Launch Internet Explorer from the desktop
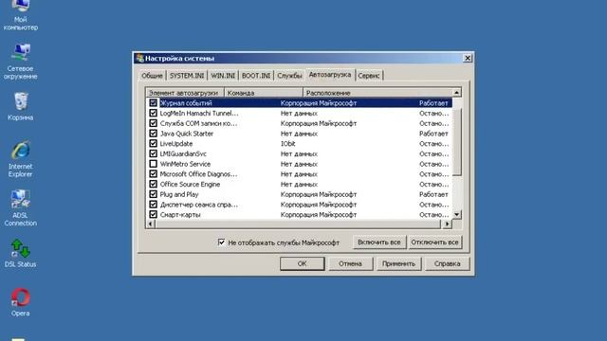The height and width of the screenshot is (341, 607). point(20,159)
